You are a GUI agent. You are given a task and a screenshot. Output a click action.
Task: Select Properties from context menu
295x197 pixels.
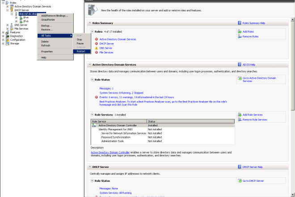point(55,51)
